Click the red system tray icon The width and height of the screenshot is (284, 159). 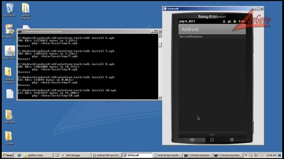pos(251,155)
